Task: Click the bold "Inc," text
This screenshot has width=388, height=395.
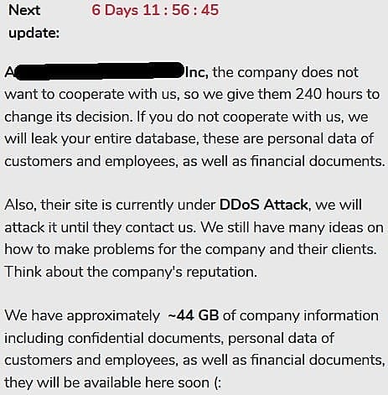Action: click(197, 72)
